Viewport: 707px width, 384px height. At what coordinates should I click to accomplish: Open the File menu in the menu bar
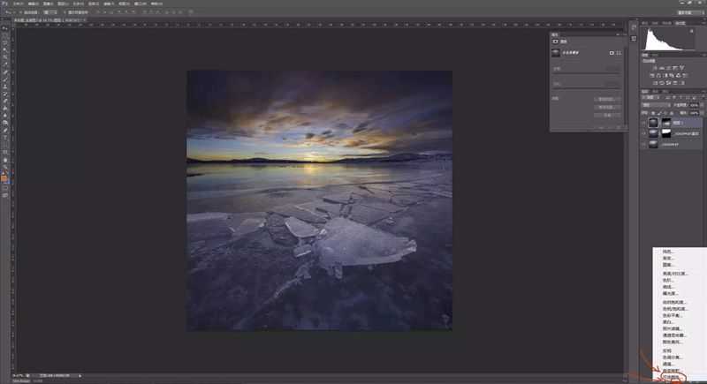[19, 4]
